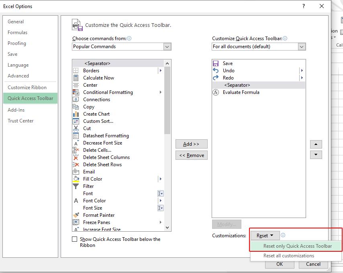
Task: Open the Customize Quick Access Toolbar dropdown
Action: [x=301, y=46]
